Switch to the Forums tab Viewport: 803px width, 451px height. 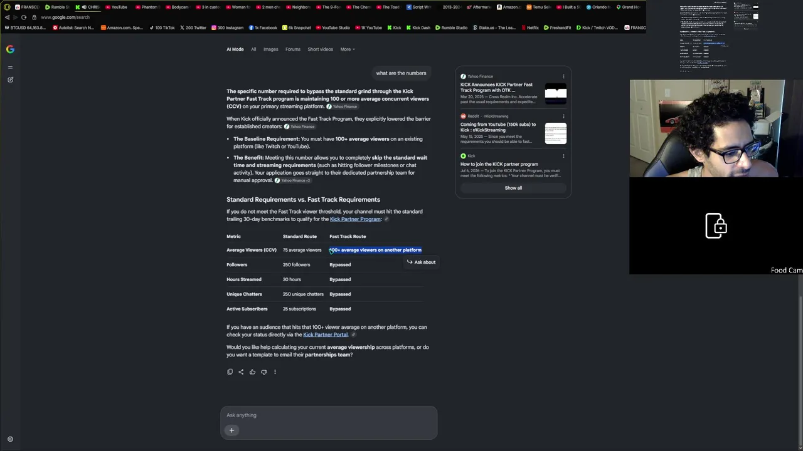tap(293, 49)
